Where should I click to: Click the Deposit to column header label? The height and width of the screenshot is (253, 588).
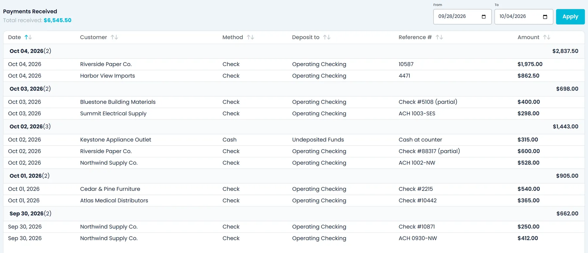pos(306,37)
